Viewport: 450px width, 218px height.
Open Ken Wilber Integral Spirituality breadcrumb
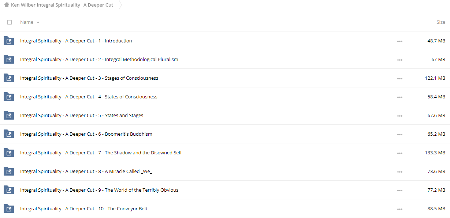(62, 5)
